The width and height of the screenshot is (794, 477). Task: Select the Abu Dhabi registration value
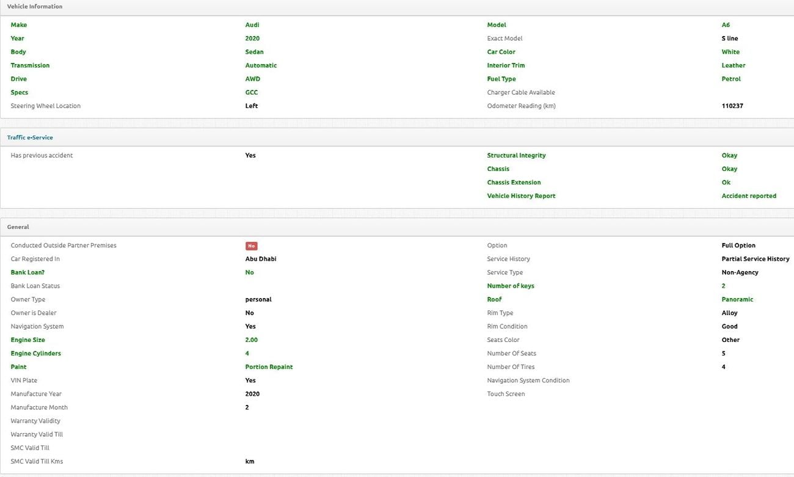[x=261, y=259]
